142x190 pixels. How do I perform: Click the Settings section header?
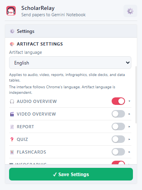[x=71, y=31]
